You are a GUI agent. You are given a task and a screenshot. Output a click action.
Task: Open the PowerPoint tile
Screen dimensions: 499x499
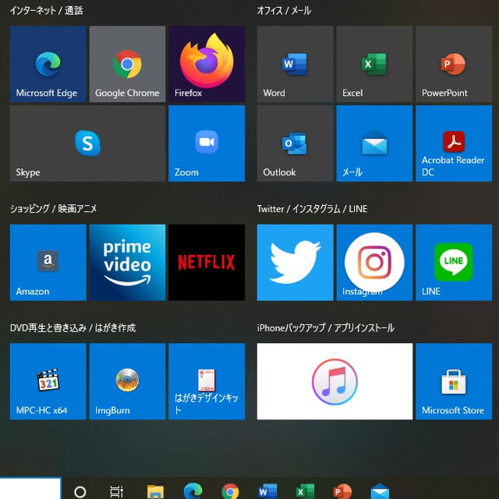[454, 64]
